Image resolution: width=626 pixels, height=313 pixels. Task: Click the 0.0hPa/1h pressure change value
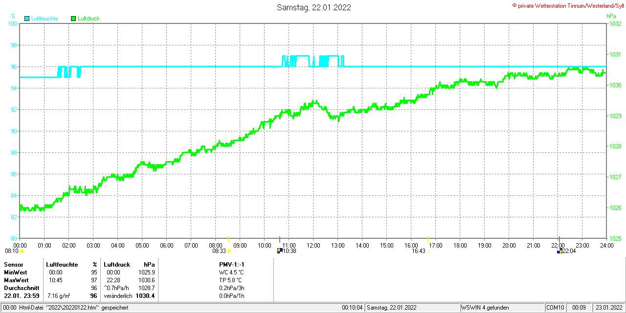233,296
